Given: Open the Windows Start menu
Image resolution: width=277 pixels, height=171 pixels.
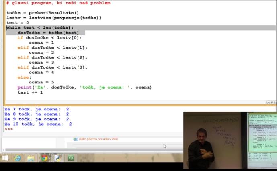Looking at the screenshot, I should 5,158.
